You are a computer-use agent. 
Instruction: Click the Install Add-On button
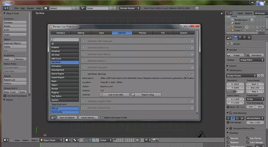88,117
